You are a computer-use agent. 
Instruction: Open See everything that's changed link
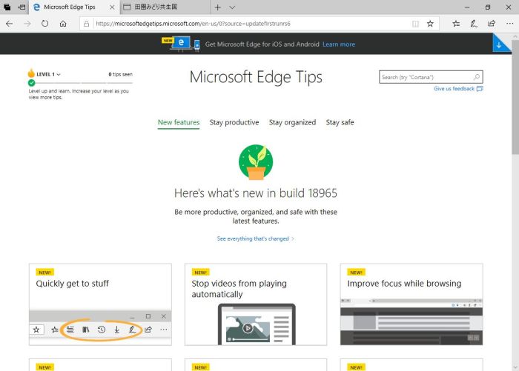(255, 238)
